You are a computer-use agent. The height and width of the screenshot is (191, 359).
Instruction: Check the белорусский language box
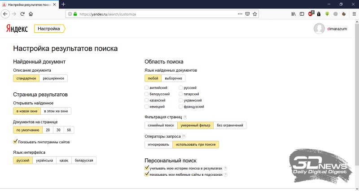147,94
